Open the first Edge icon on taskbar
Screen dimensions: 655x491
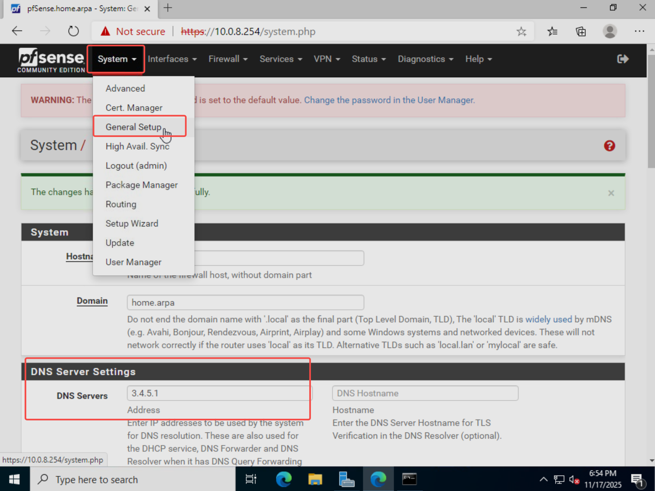point(284,479)
